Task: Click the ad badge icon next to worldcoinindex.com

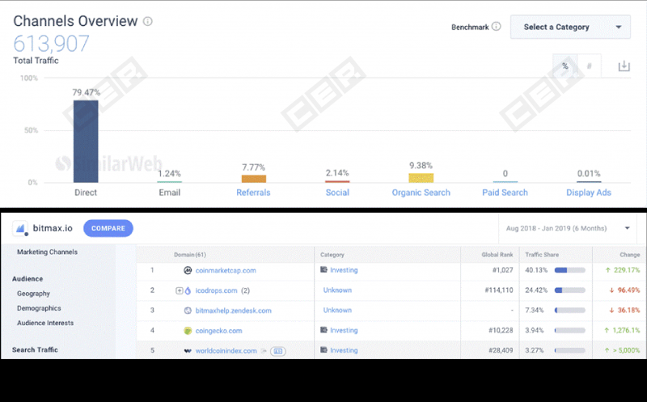Action: coord(278,351)
